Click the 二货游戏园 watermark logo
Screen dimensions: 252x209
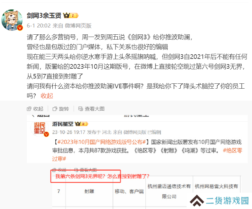pos(219,200)
